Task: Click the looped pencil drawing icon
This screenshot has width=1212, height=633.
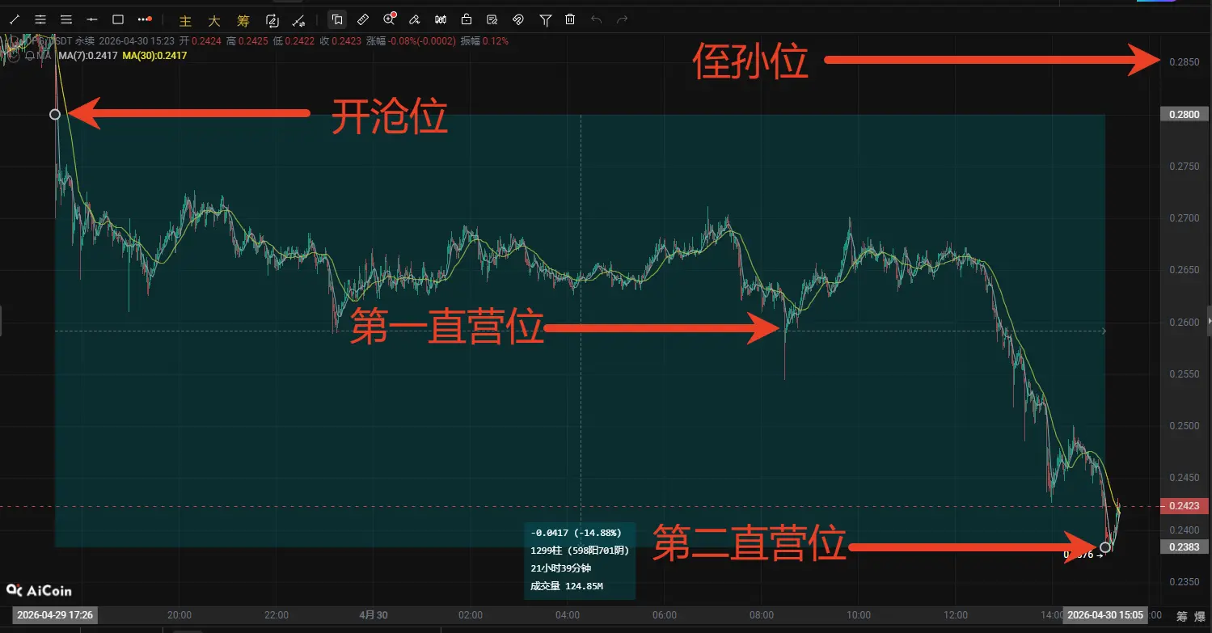Action: click(x=272, y=19)
